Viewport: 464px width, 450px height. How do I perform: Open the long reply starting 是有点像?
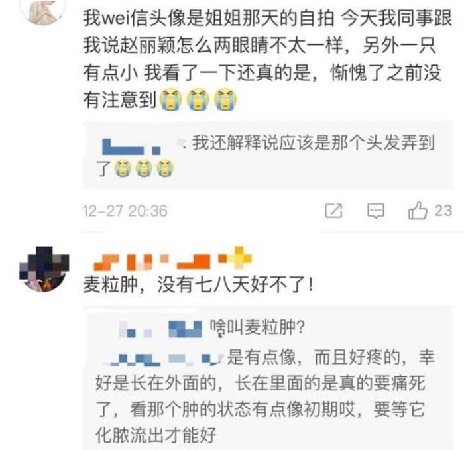pos(265,396)
